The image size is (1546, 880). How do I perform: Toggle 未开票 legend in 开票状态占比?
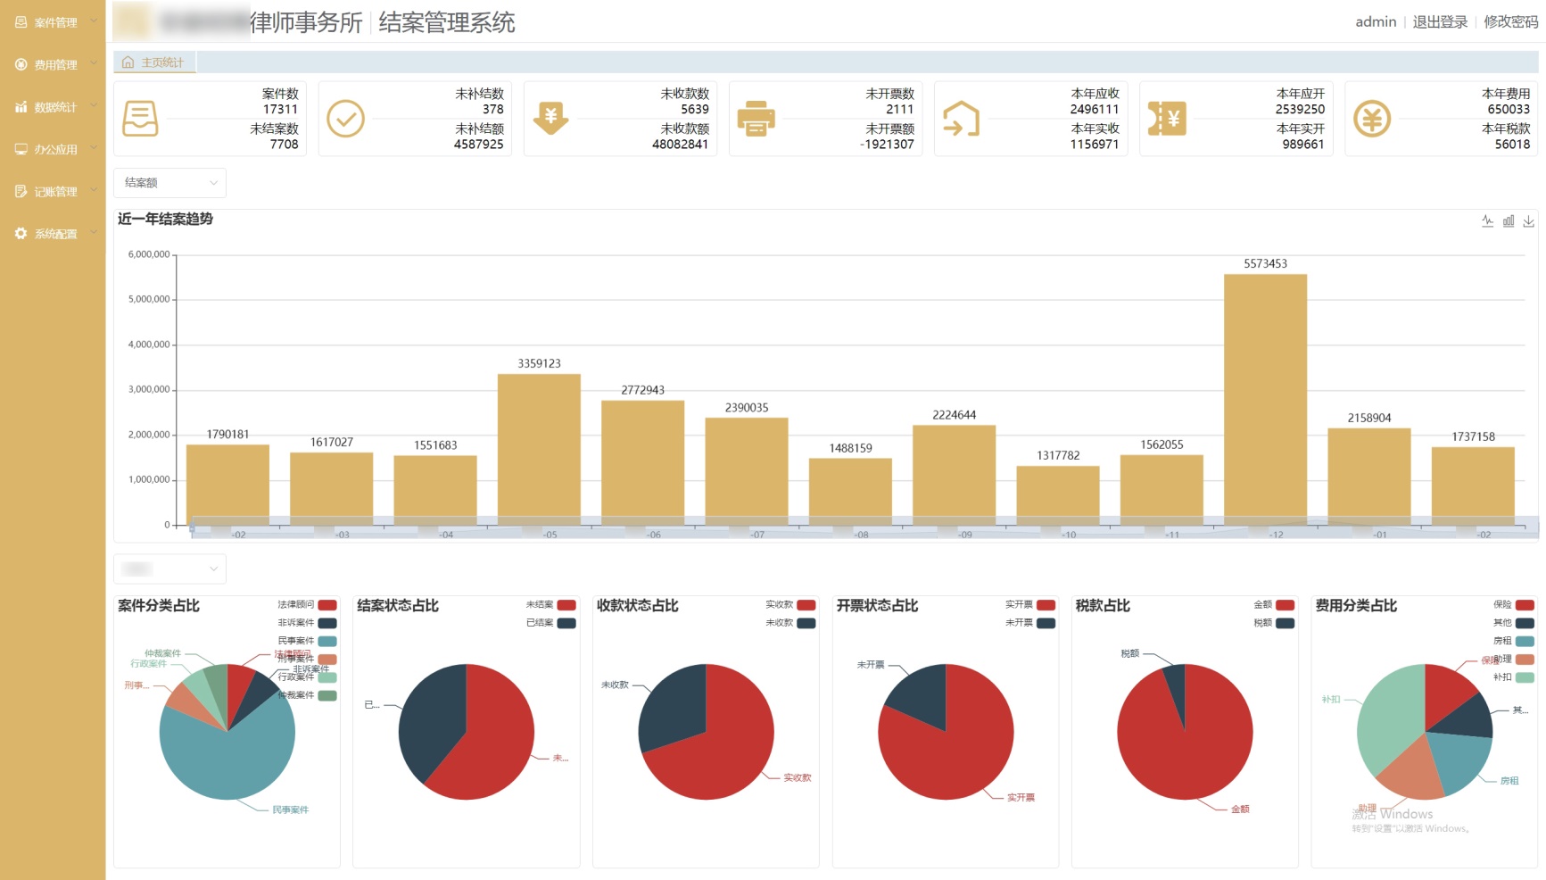(1029, 623)
